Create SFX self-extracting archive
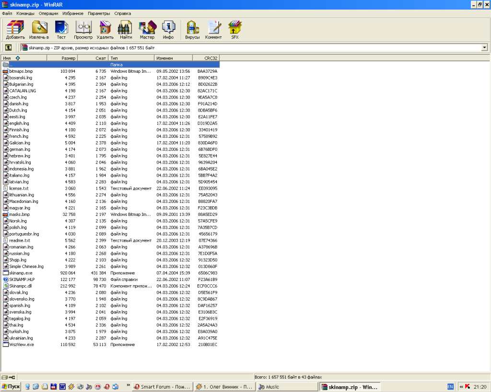 click(x=235, y=30)
